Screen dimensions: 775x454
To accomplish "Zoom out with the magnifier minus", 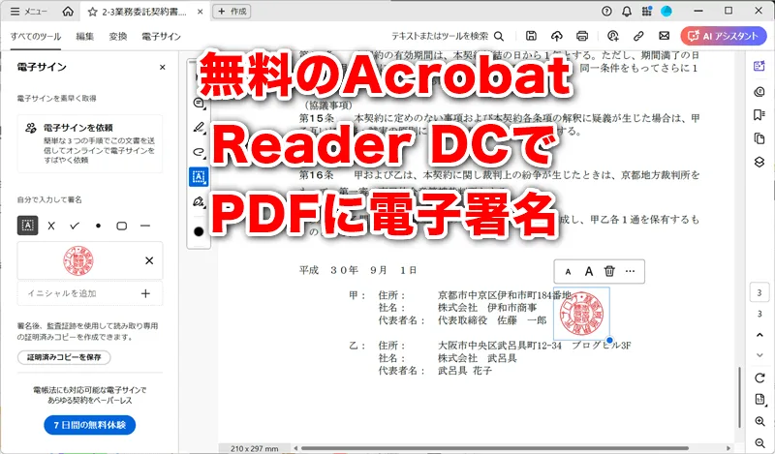I will coord(759,443).
